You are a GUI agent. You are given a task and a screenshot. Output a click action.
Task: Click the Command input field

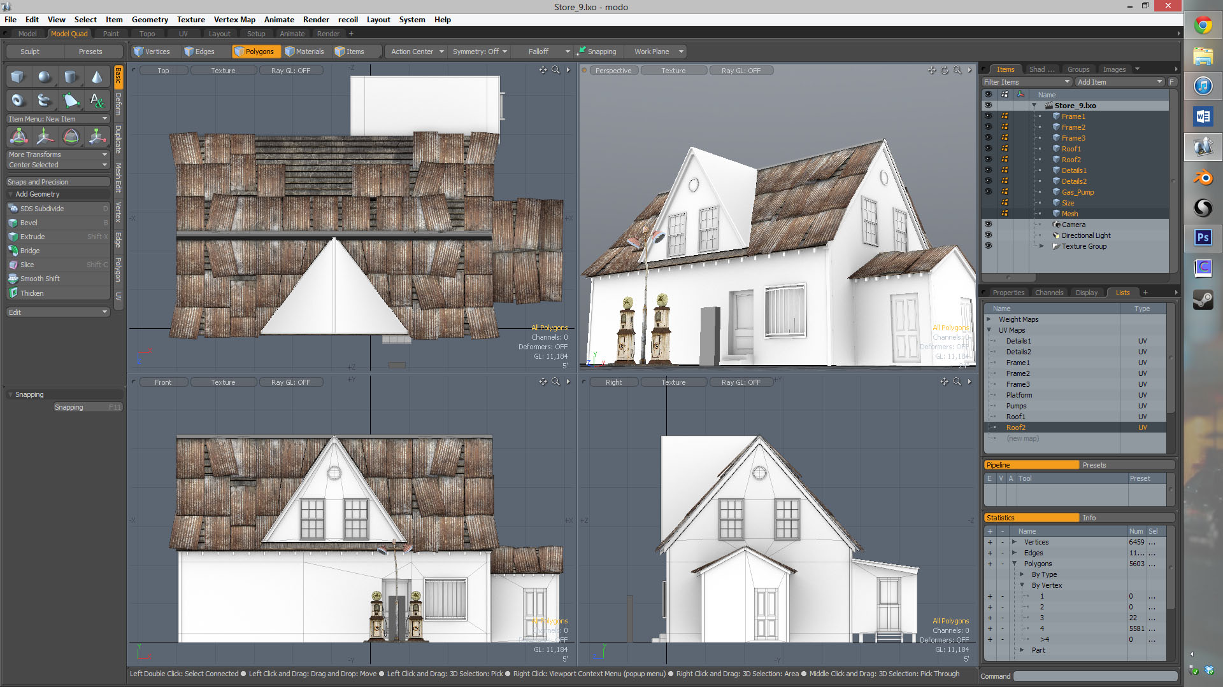(x=1094, y=676)
